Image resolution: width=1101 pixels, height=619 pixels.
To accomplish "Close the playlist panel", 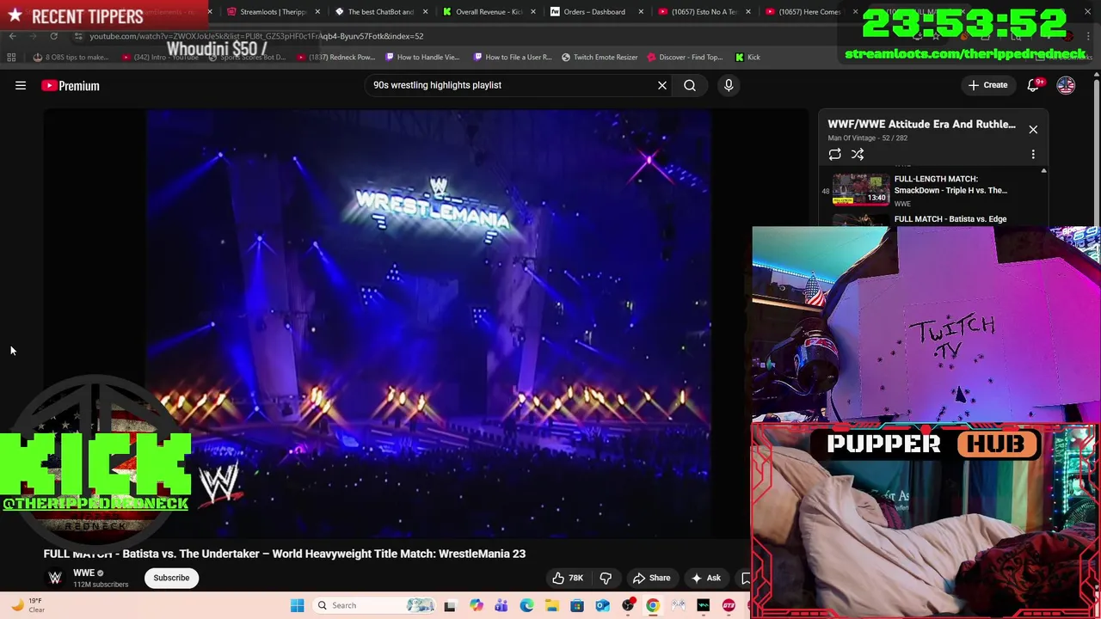I will (1033, 129).
